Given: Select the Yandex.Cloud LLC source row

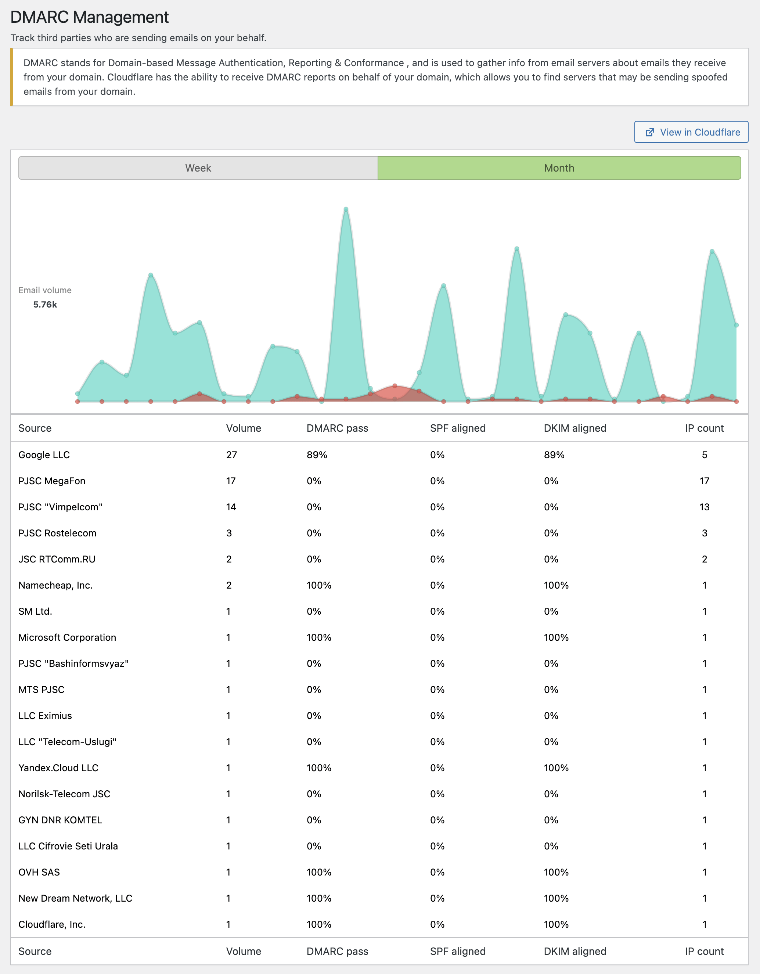Looking at the screenshot, I should pos(379,768).
